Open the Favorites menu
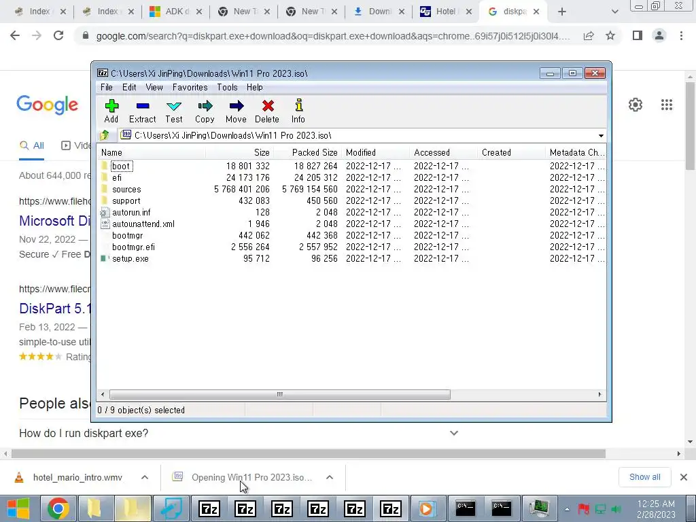This screenshot has width=696, height=522. [x=190, y=88]
